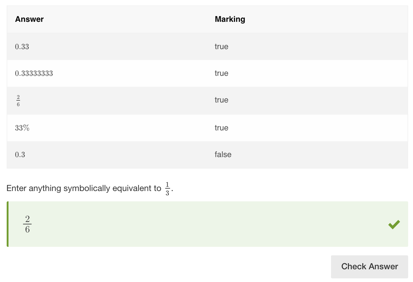Click the empty area in the answer box
Screen dimensions: 413x282
pos(210,224)
